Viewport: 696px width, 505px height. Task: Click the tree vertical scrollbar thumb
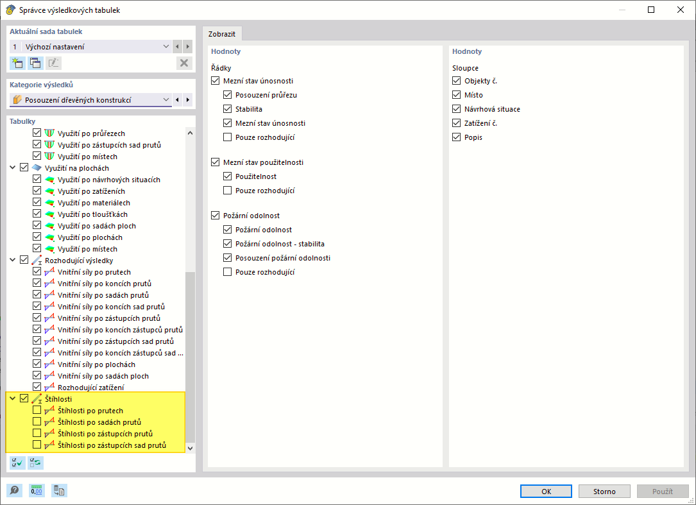click(x=191, y=357)
